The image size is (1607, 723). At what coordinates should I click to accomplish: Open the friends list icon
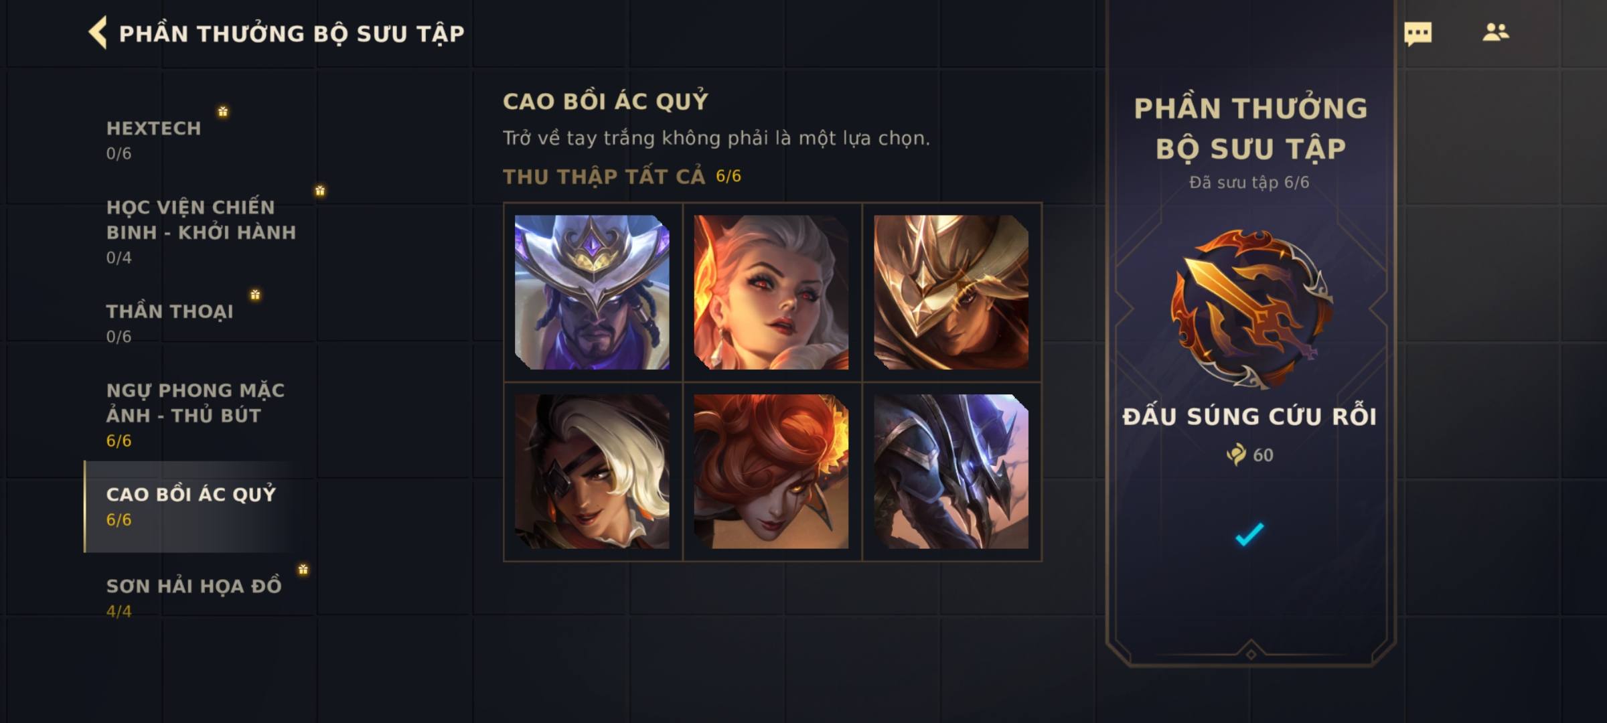1495,32
